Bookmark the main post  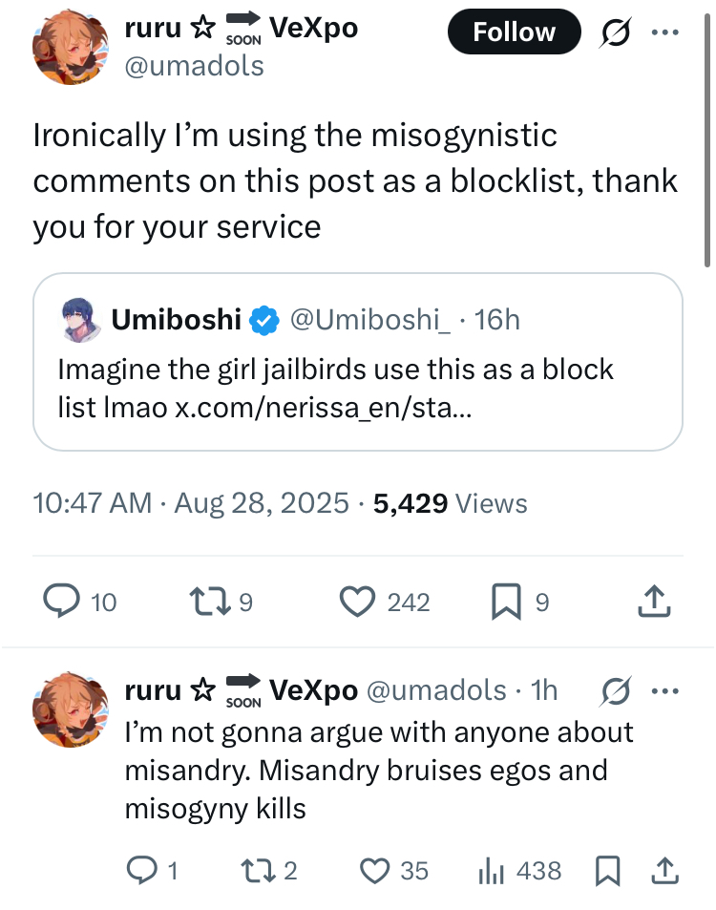pyautogui.click(x=504, y=602)
